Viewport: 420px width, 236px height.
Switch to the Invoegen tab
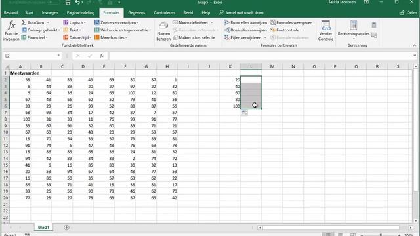pos(50,13)
